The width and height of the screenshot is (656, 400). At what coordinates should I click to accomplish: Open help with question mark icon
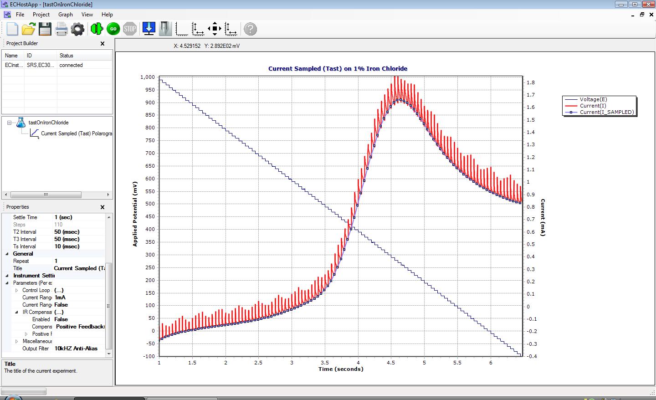click(x=250, y=29)
